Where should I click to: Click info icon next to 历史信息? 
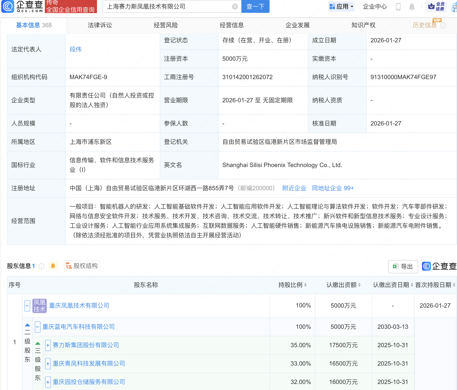pyautogui.click(x=443, y=25)
